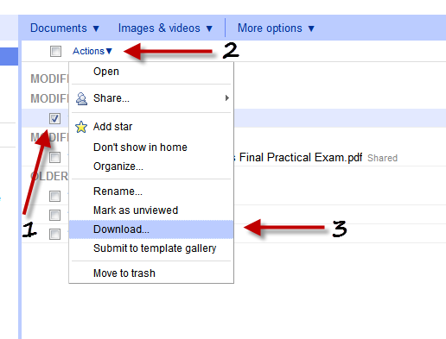
Task: Click the Share people icon
Action: 81,98
